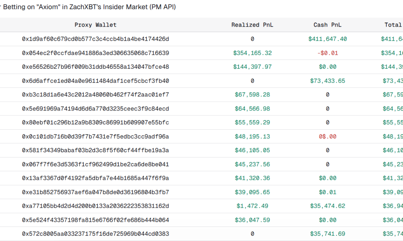The height and width of the screenshot is (241, 403).
Task: Sort by the Cash PnL column header
Action: (x=327, y=25)
